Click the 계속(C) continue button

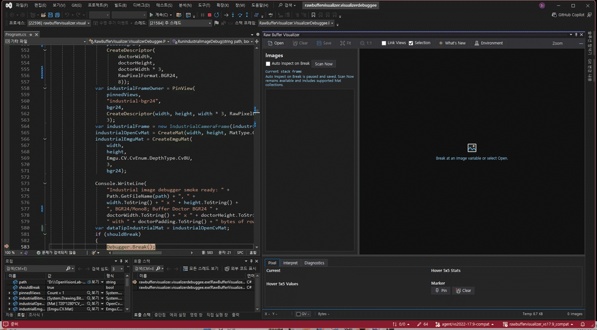click(x=160, y=15)
